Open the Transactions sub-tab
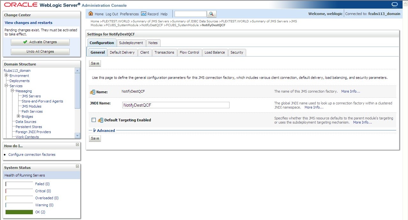The height and width of the screenshot is (220, 408). [164, 52]
